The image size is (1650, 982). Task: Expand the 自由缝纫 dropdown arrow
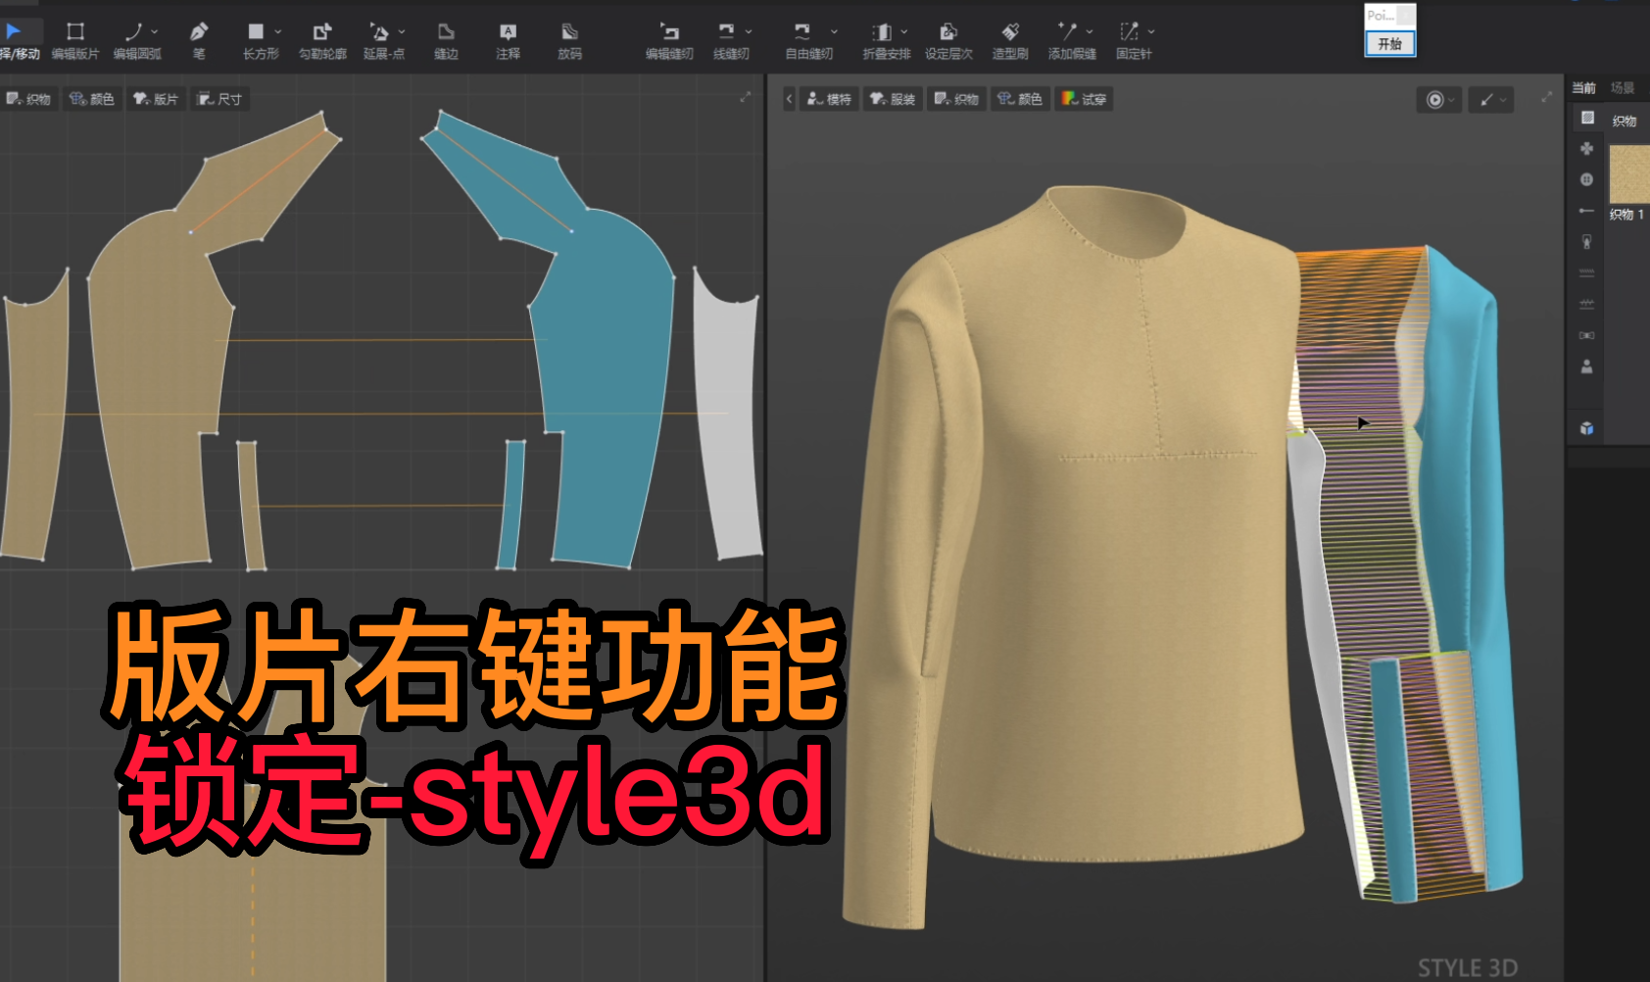click(x=834, y=32)
